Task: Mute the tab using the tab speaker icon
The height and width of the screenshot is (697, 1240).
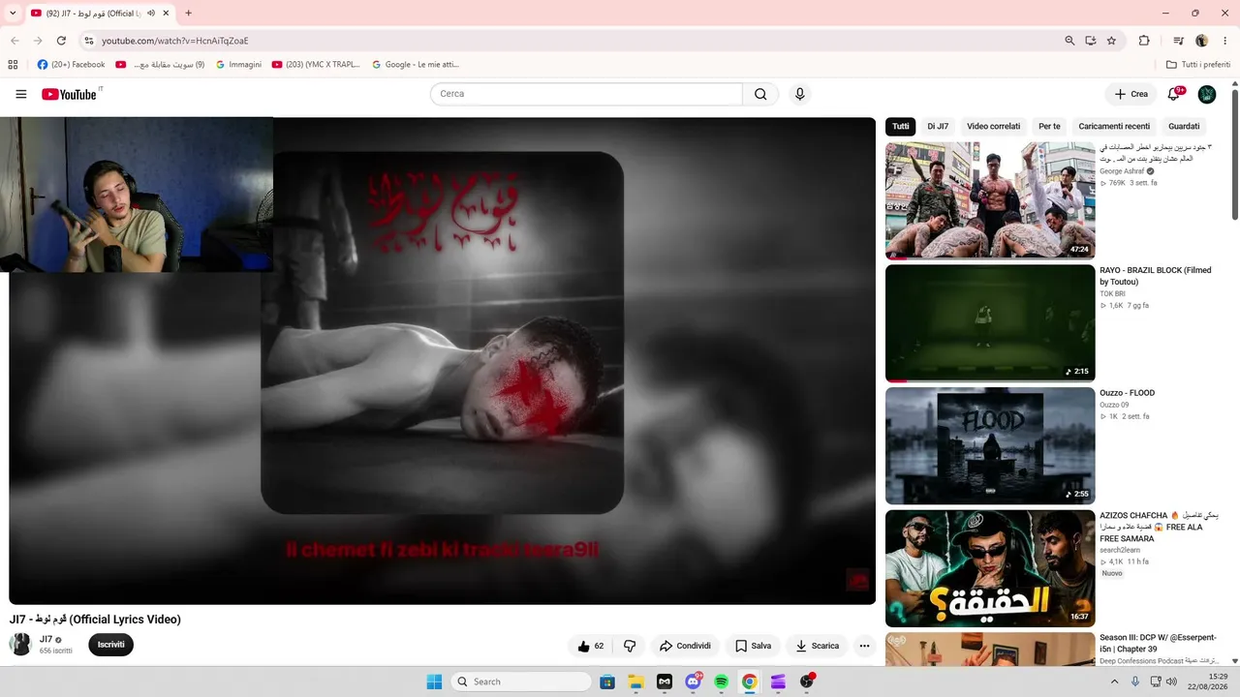Action: tap(151, 14)
